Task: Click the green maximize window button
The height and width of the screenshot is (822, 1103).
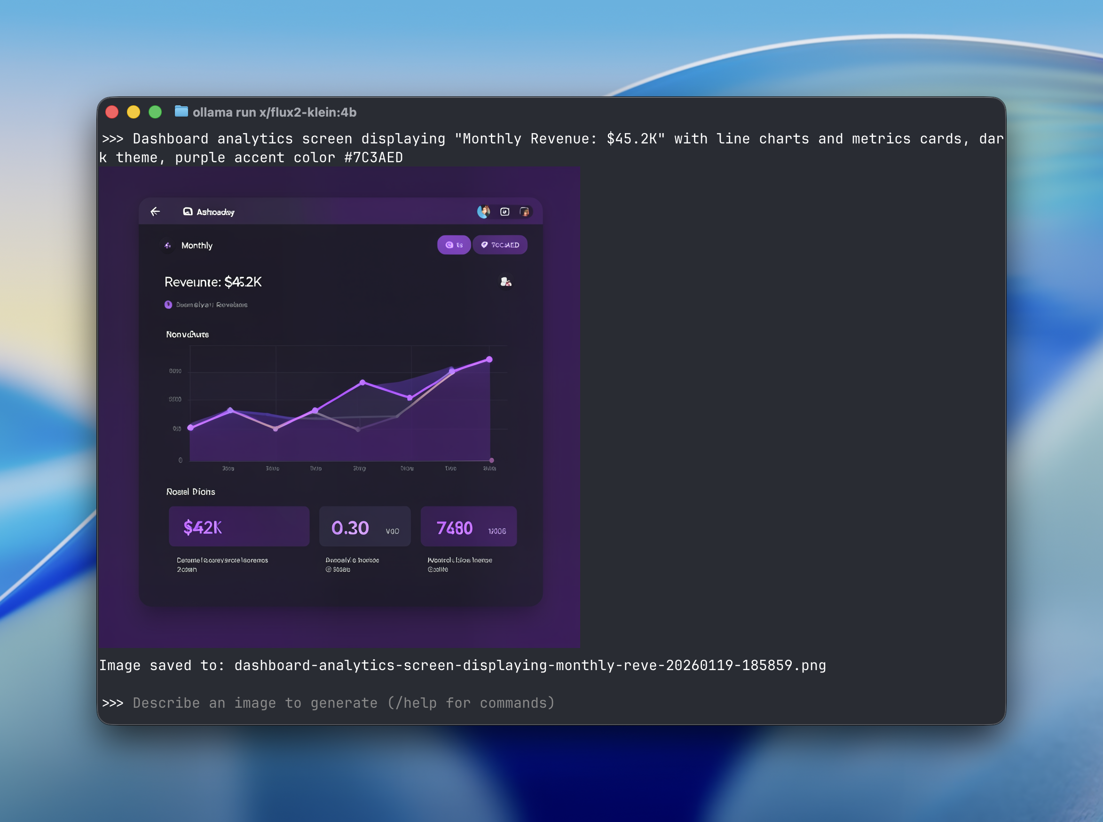Action: tap(155, 112)
